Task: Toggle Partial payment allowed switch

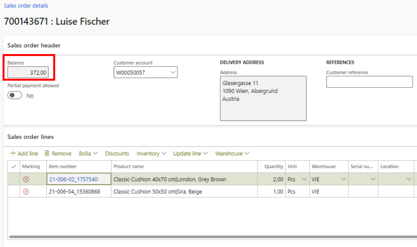Action: point(15,95)
